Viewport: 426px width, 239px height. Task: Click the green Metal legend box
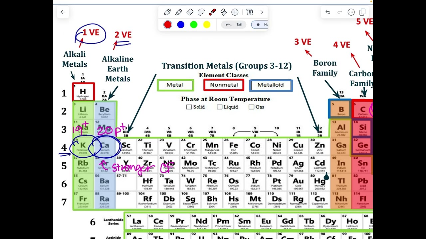pos(175,85)
